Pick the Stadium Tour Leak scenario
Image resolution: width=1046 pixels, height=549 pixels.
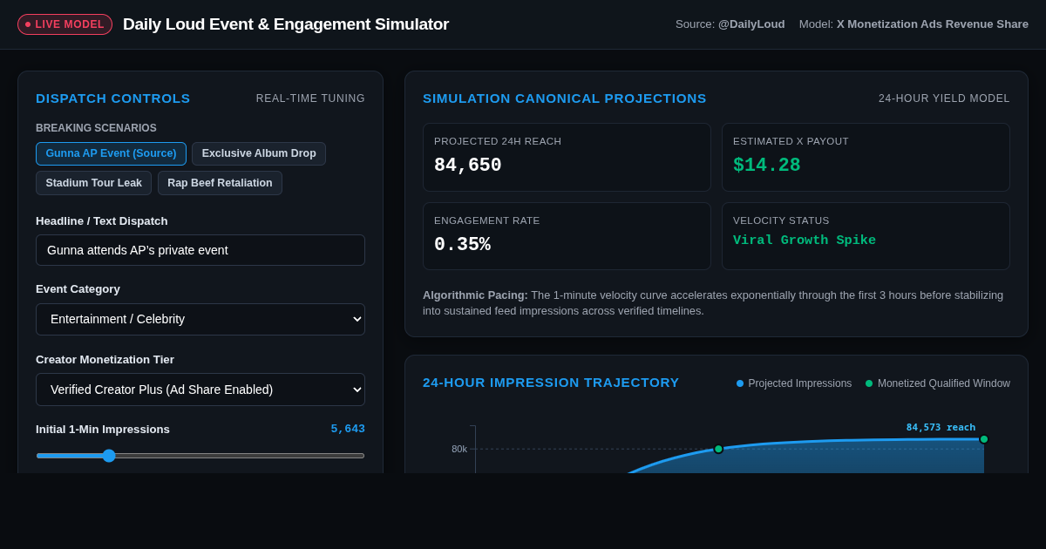93,183
